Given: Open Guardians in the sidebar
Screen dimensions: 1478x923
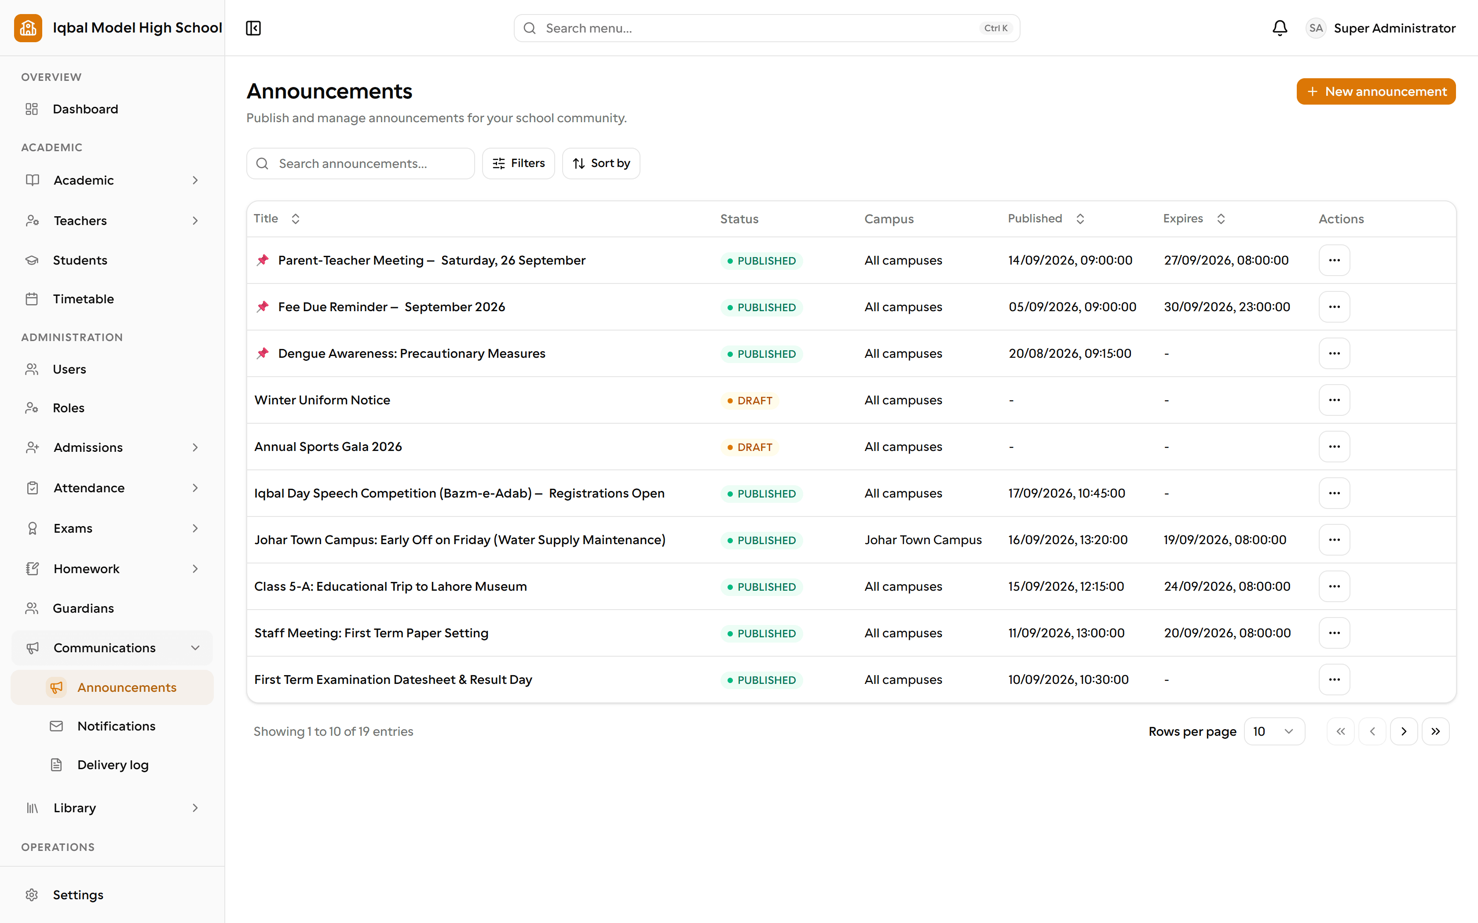Looking at the screenshot, I should coord(112,609).
